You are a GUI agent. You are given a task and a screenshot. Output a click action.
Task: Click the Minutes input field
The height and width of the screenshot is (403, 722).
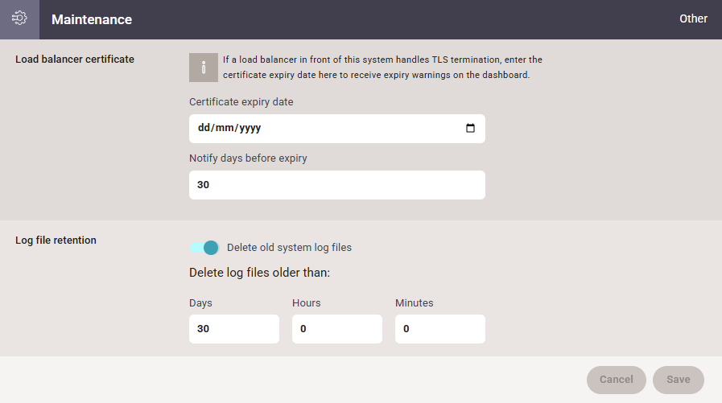(x=440, y=329)
